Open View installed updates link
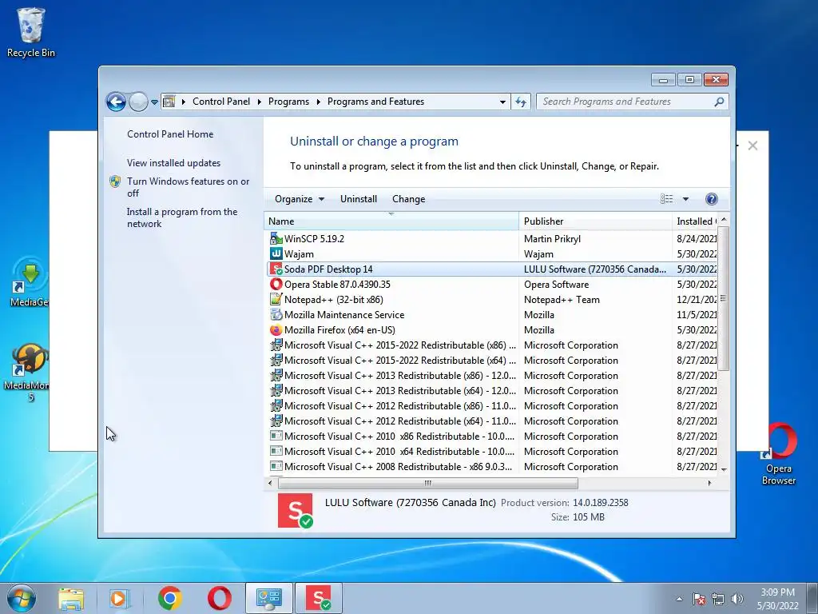Image resolution: width=818 pixels, height=614 pixels. 173,163
